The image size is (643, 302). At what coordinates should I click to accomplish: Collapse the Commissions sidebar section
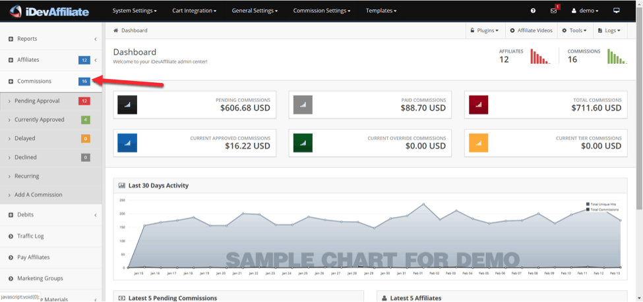(x=51, y=82)
